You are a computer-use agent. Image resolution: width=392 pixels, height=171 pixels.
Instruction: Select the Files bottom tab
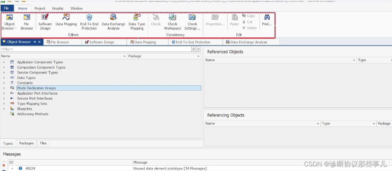pos(43,143)
